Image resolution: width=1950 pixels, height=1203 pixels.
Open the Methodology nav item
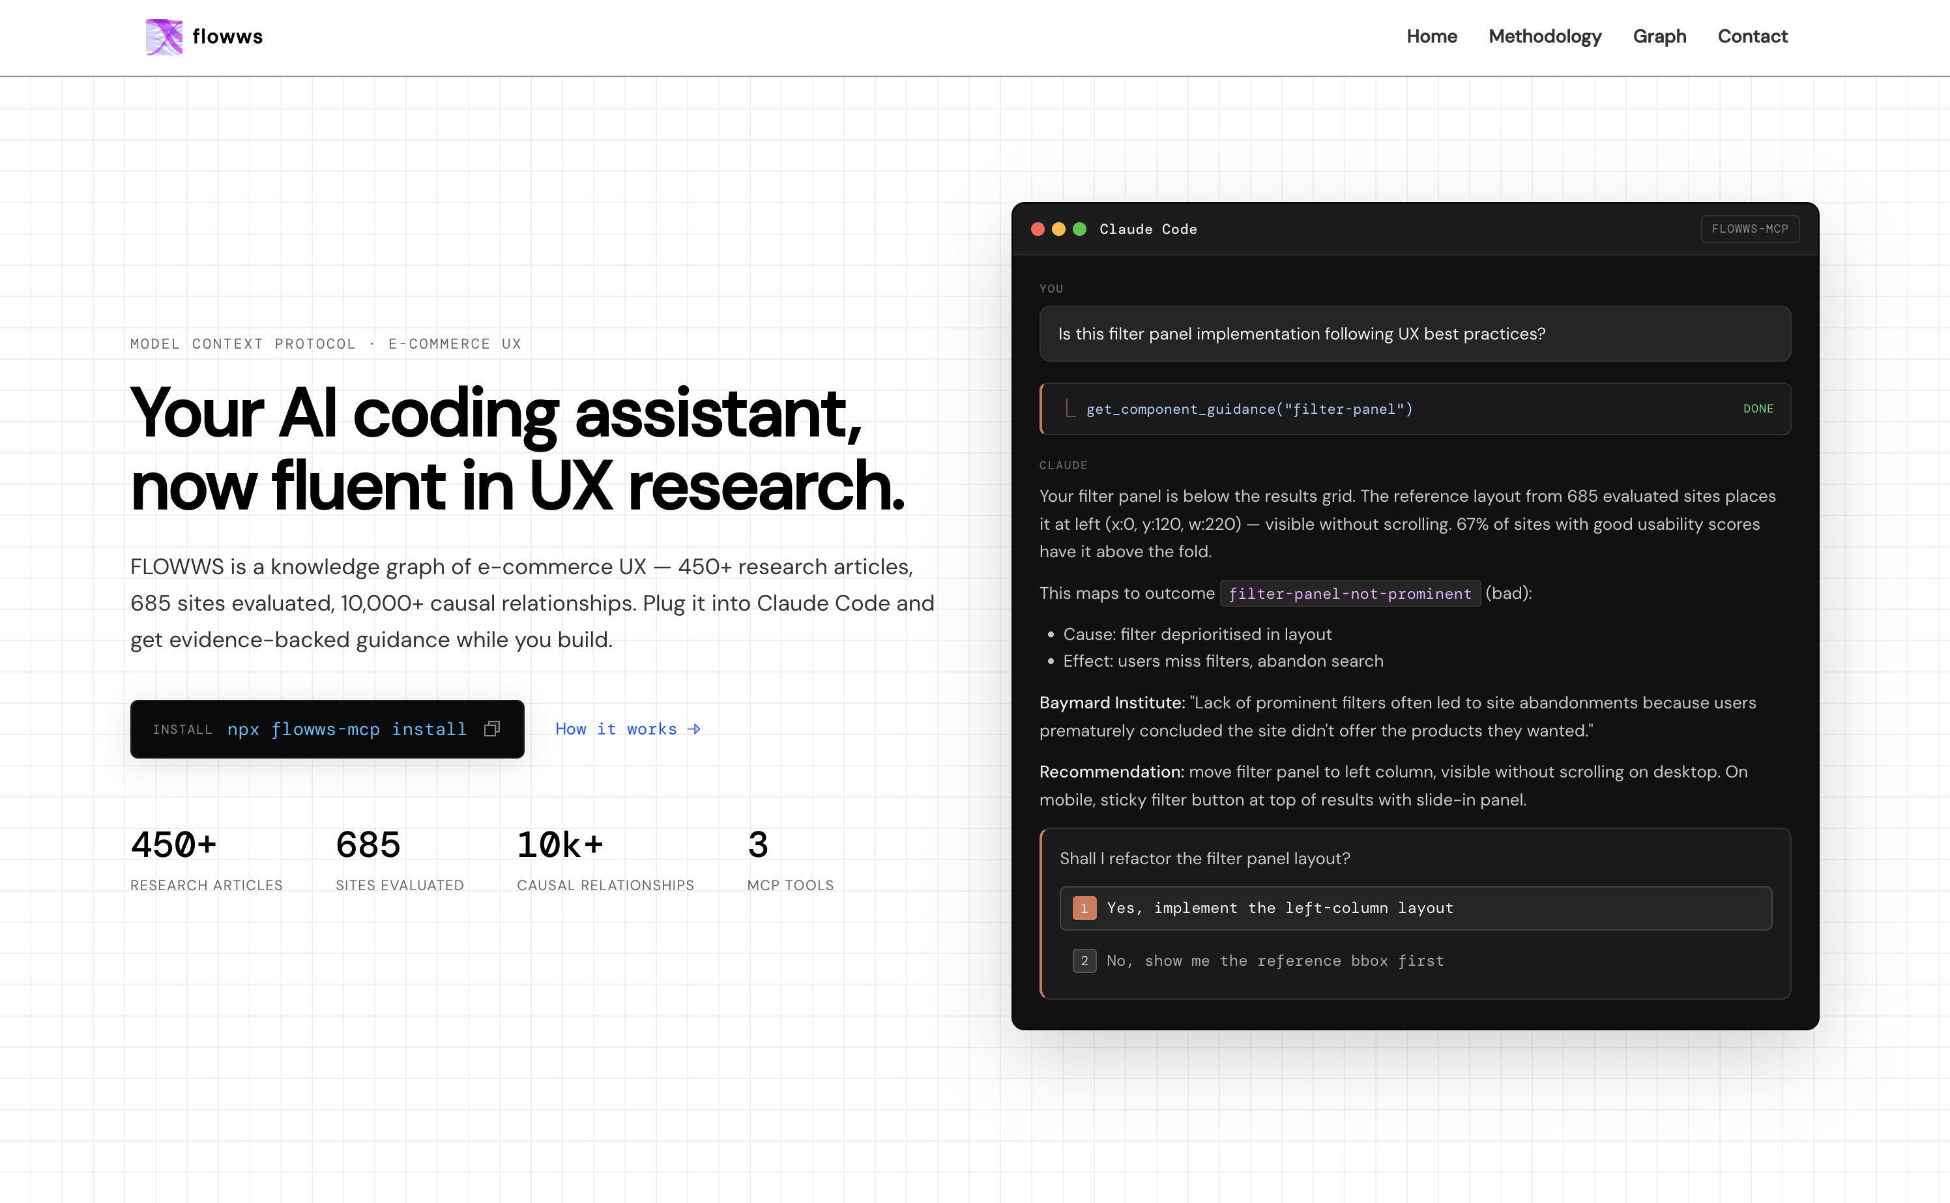coord(1544,36)
